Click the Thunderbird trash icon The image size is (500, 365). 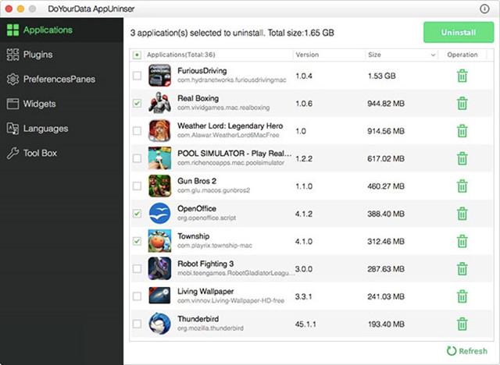tap(462, 324)
